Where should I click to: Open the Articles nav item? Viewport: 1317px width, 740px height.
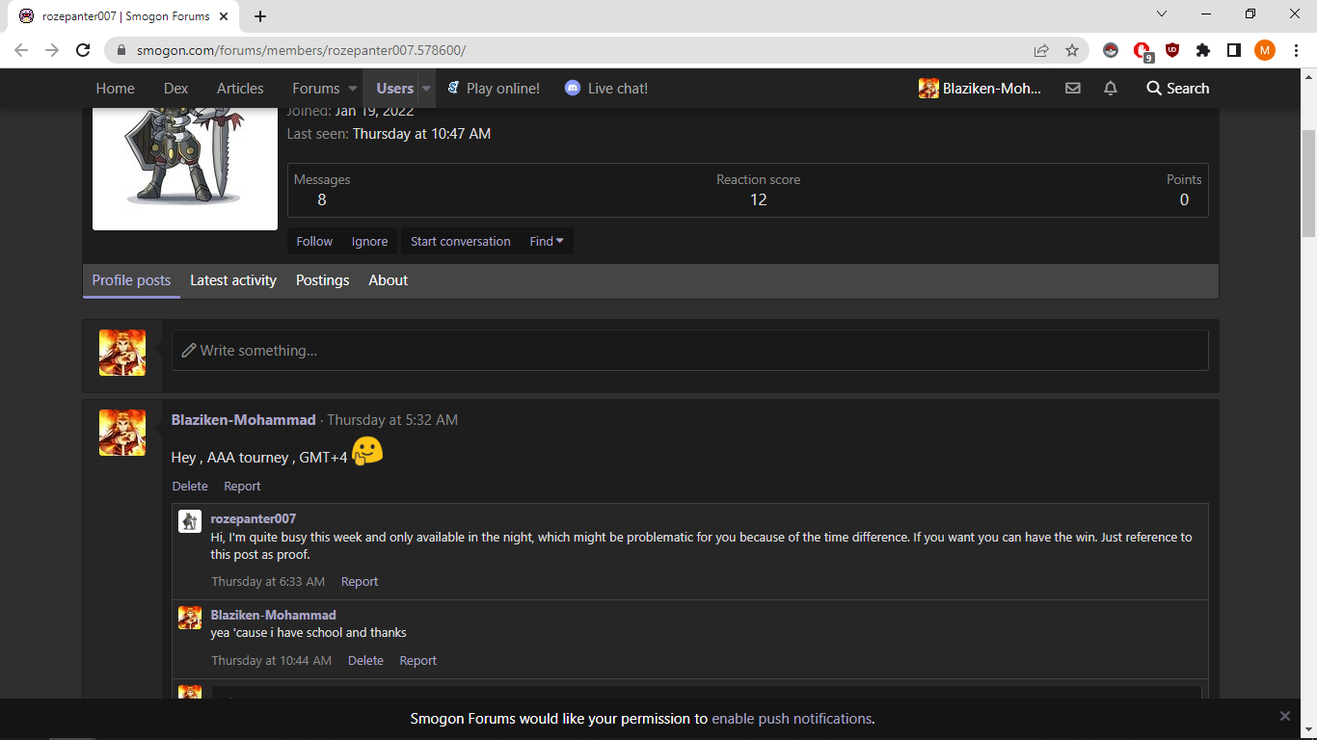(240, 88)
